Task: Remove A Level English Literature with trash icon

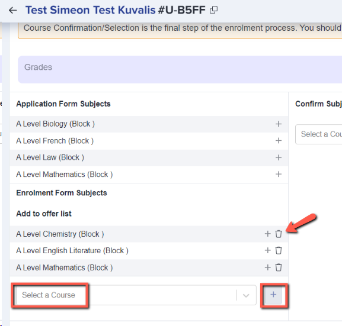Action: (279, 250)
